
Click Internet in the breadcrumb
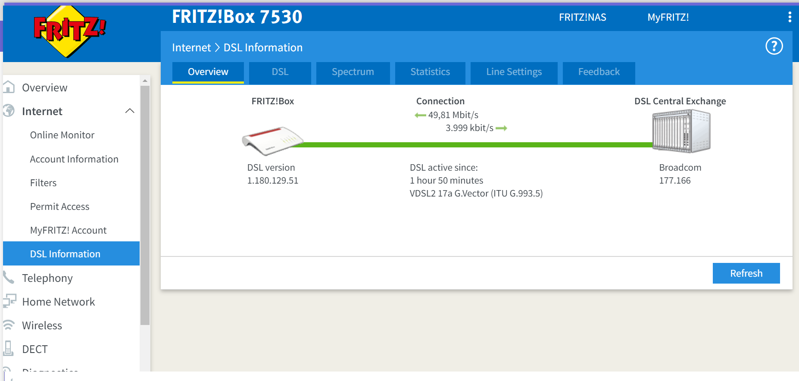191,47
